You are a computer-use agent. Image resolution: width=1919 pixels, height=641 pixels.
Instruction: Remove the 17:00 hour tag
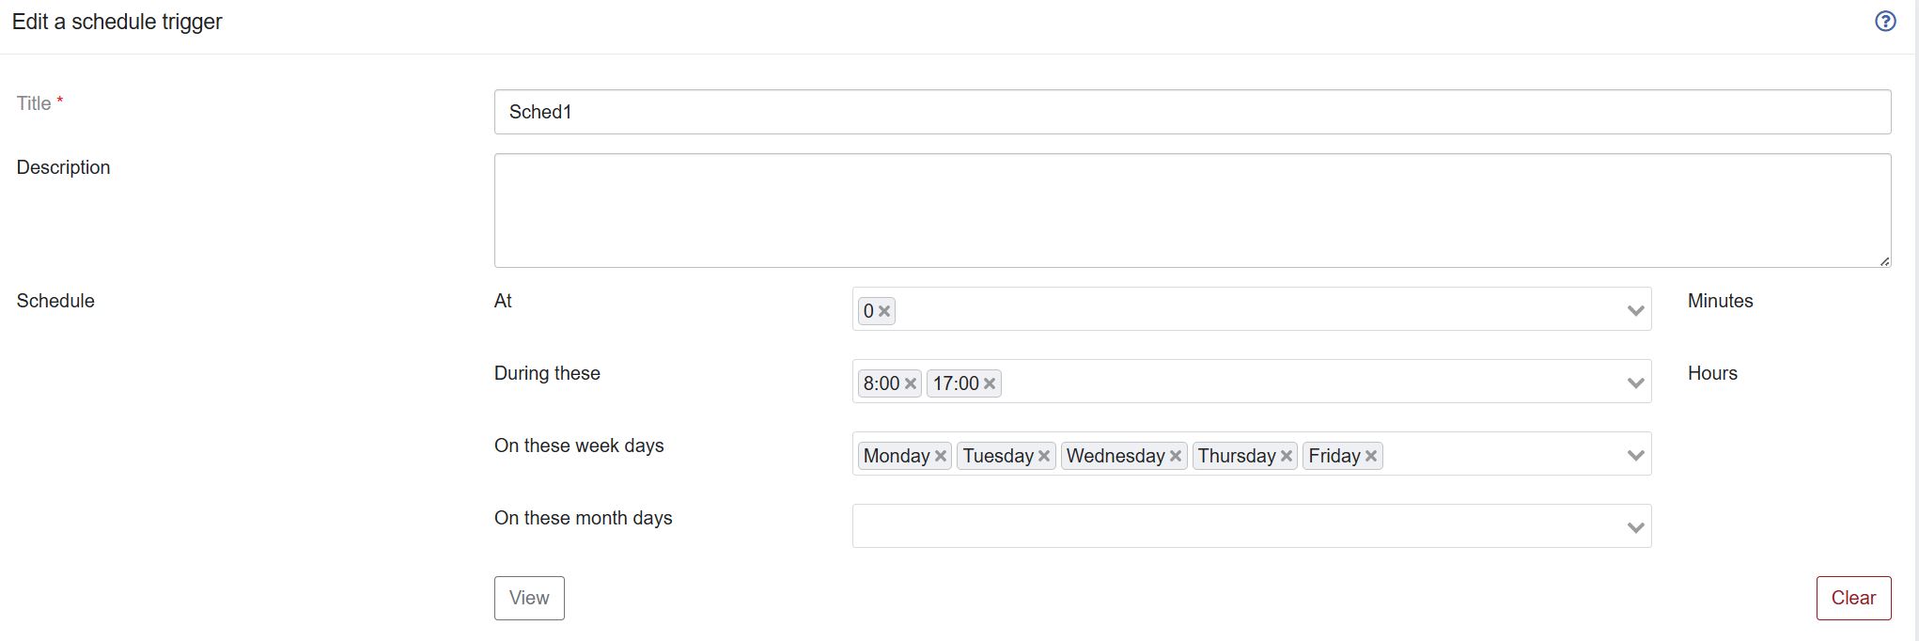point(989,383)
